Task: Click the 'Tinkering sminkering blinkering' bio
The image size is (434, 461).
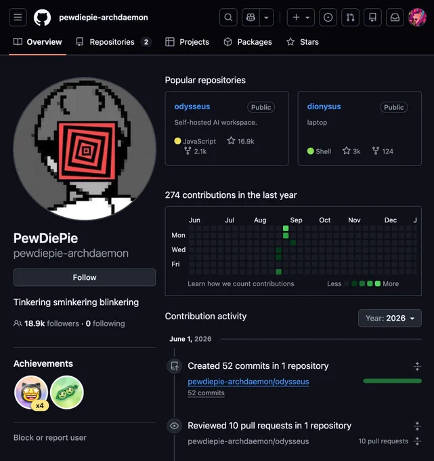Action: pos(76,302)
